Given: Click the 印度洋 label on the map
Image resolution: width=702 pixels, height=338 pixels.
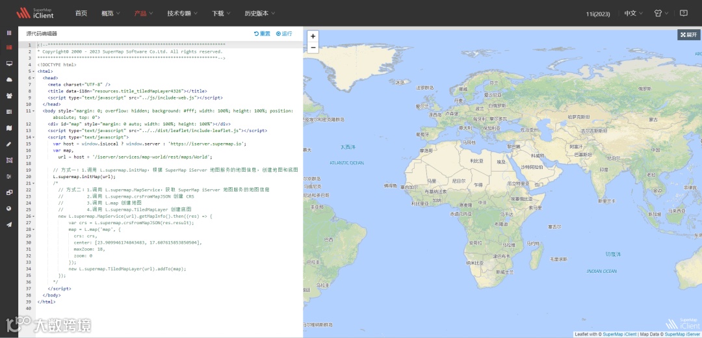Looking at the screenshot, I should point(613,254).
